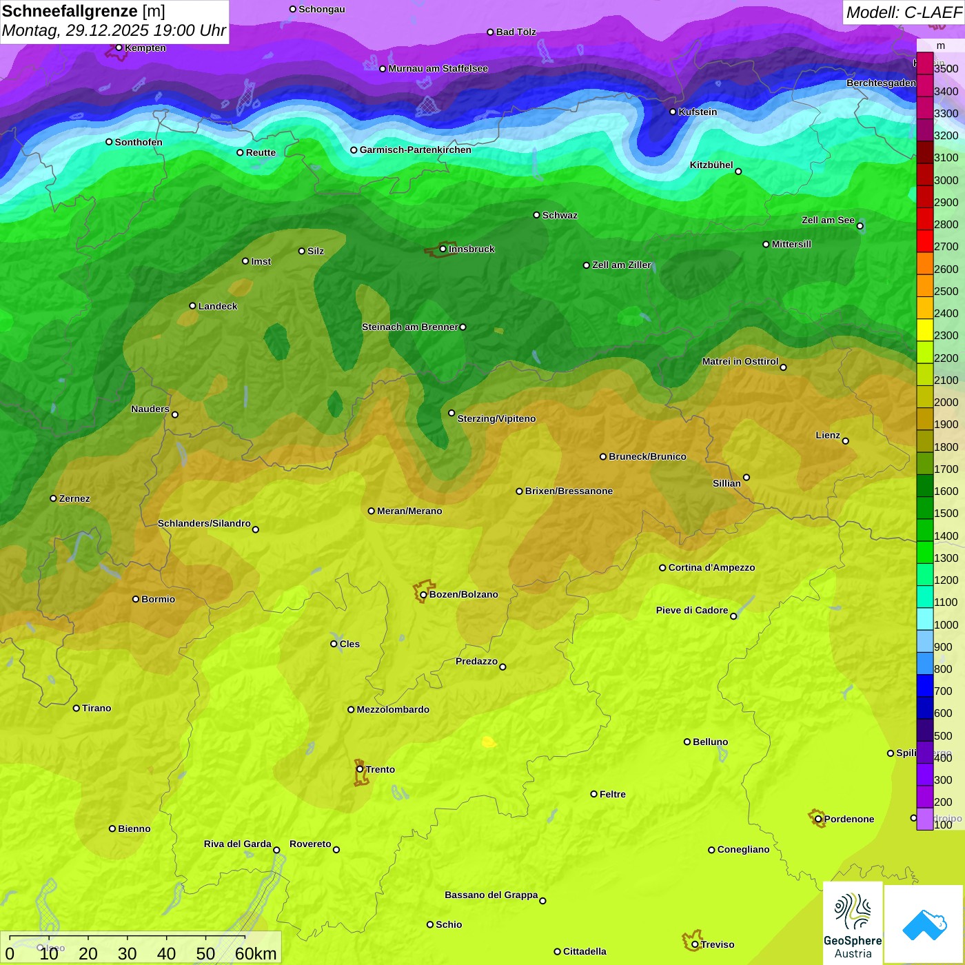Image resolution: width=965 pixels, height=965 pixels.
Task: Select the Pordenone city marker dot
Action: pyautogui.click(x=818, y=819)
